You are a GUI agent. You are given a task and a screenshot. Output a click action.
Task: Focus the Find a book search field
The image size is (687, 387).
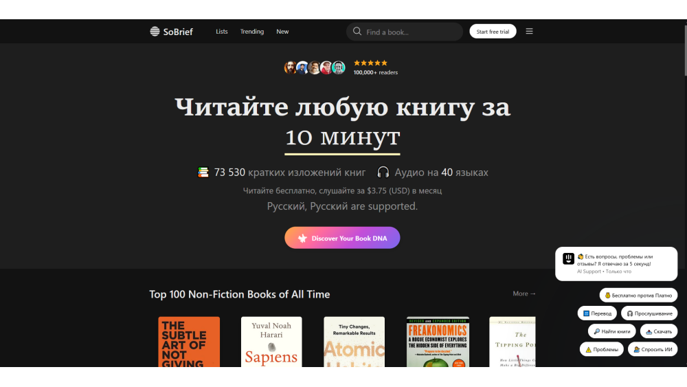coord(411,32)
